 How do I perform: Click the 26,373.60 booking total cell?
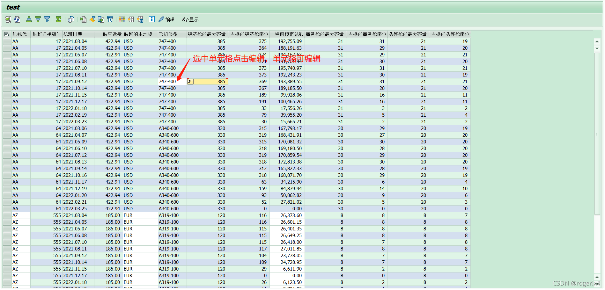coord(287,215)
